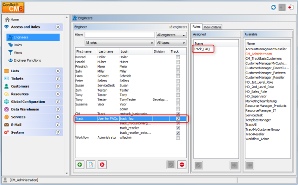The height and width of the screenshot is (185, 298).
Task: Toggle Track checkbox for wfladmin
Action: tap(178, 138)
